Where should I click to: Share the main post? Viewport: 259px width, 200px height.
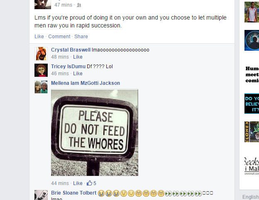81,37
